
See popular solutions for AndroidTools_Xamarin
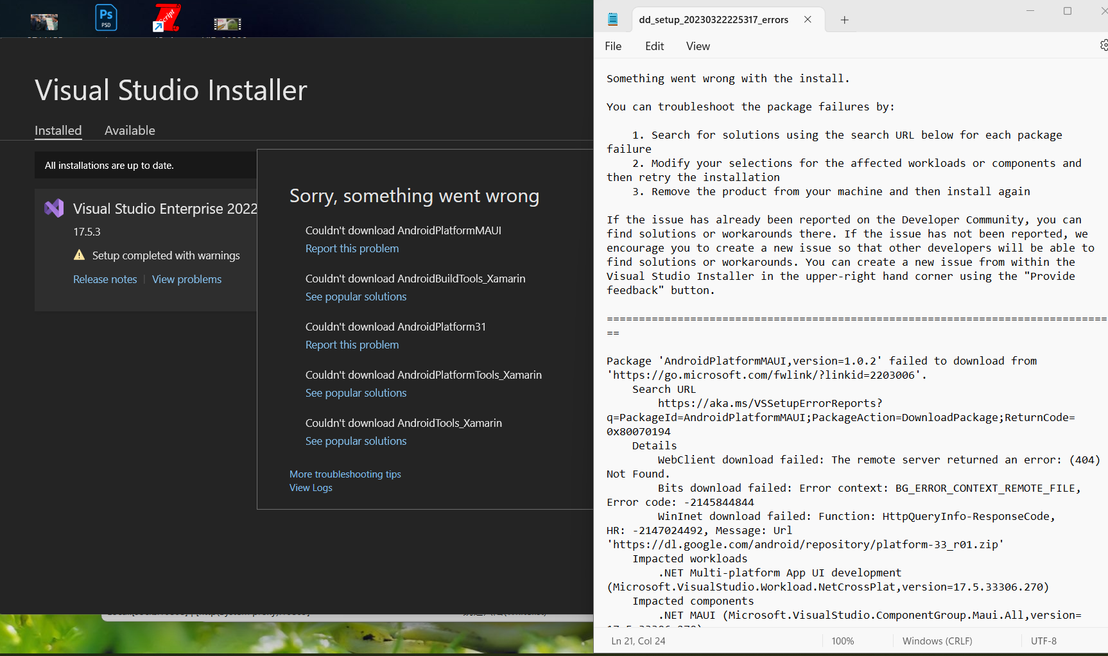click(356, 441)
